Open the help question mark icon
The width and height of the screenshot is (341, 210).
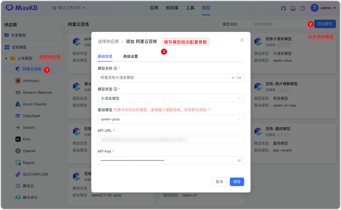tap(302, 8)
